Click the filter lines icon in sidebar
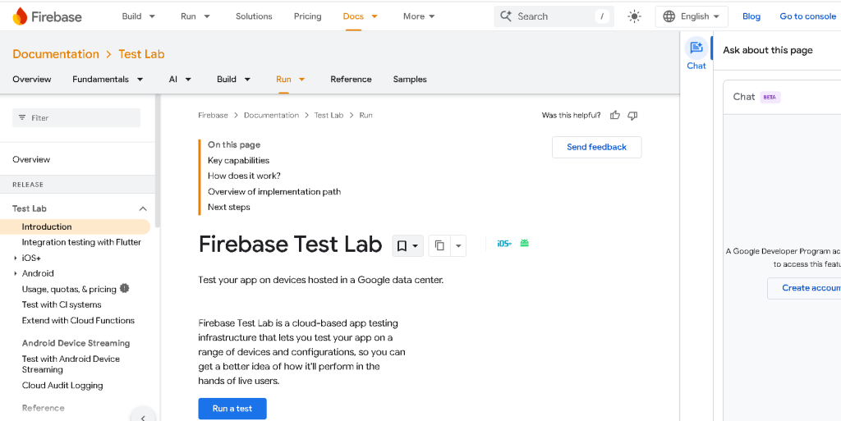The image size is (841, 421). coord(22,118)
